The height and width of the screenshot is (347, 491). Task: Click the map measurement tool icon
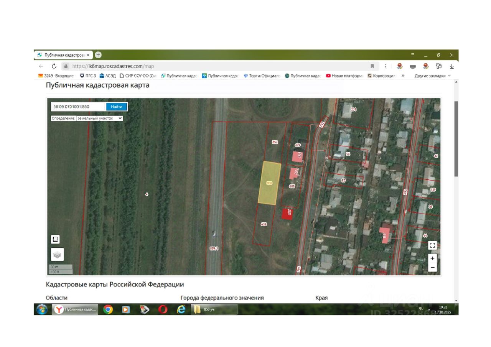click(x=55, y=240)
